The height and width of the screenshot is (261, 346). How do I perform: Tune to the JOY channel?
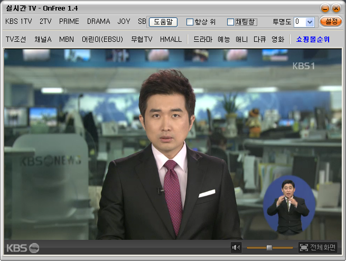(124, 22)
